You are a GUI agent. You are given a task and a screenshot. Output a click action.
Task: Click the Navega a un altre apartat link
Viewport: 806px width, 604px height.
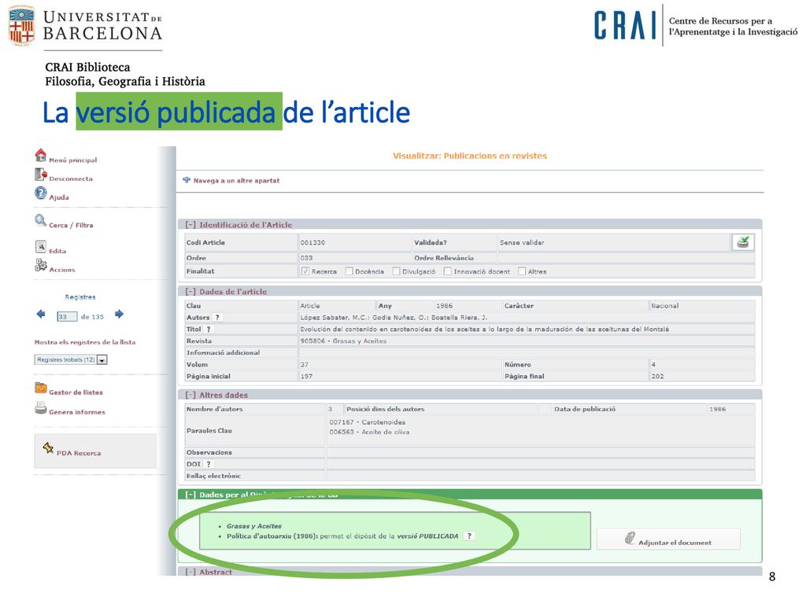[236, 181]
